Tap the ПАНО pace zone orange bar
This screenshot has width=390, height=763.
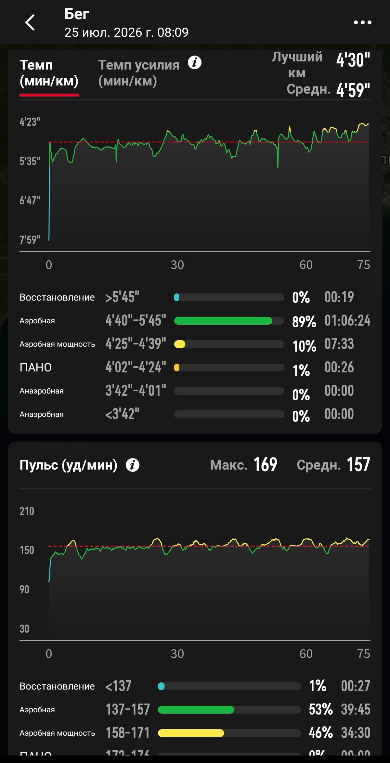tap(229, 368)
